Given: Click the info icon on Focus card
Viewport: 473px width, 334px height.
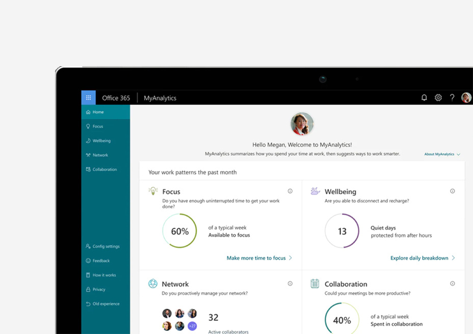Looking at the screenshot, I should (x=290, y=191).
